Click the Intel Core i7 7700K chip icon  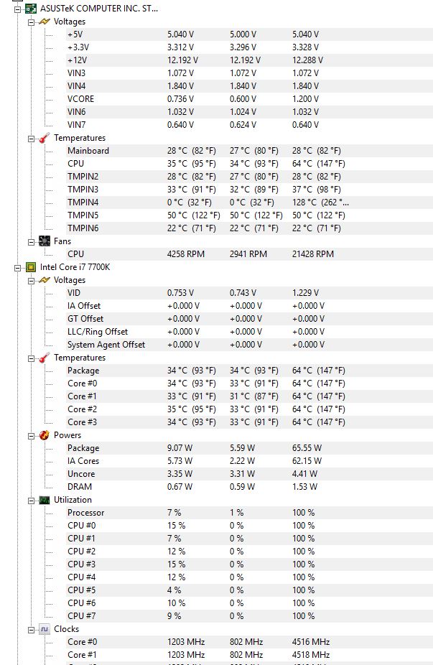point(31,267)
